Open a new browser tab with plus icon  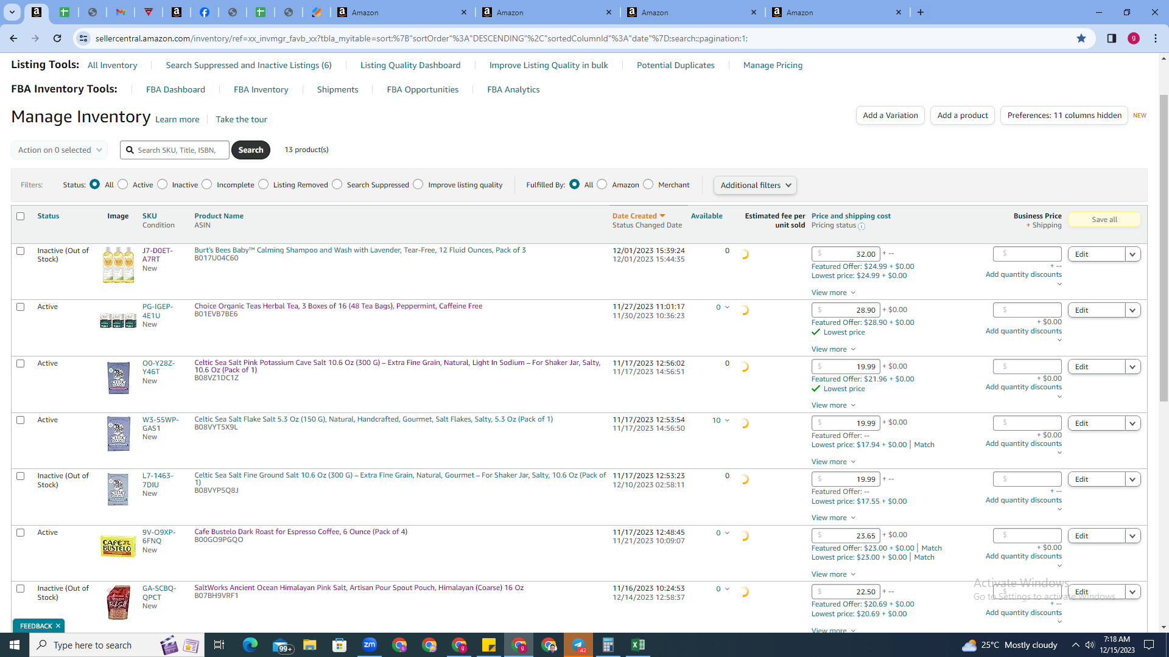[921, 12]
